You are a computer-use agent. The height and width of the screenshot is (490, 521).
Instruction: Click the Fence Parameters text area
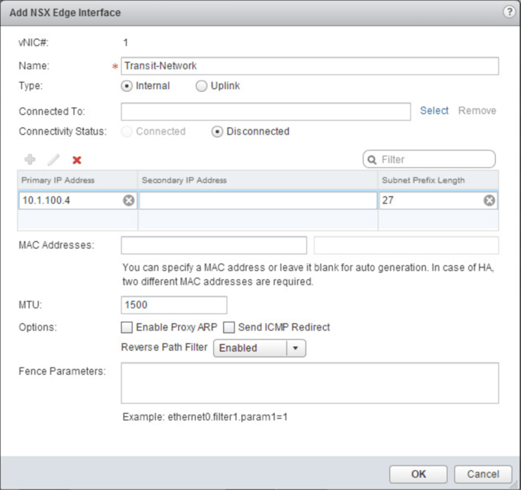309,383
